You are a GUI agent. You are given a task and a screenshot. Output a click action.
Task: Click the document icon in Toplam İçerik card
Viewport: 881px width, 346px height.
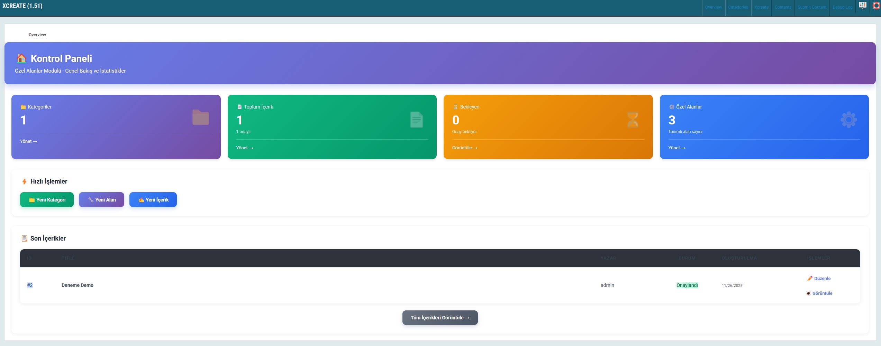click(416, 120)
